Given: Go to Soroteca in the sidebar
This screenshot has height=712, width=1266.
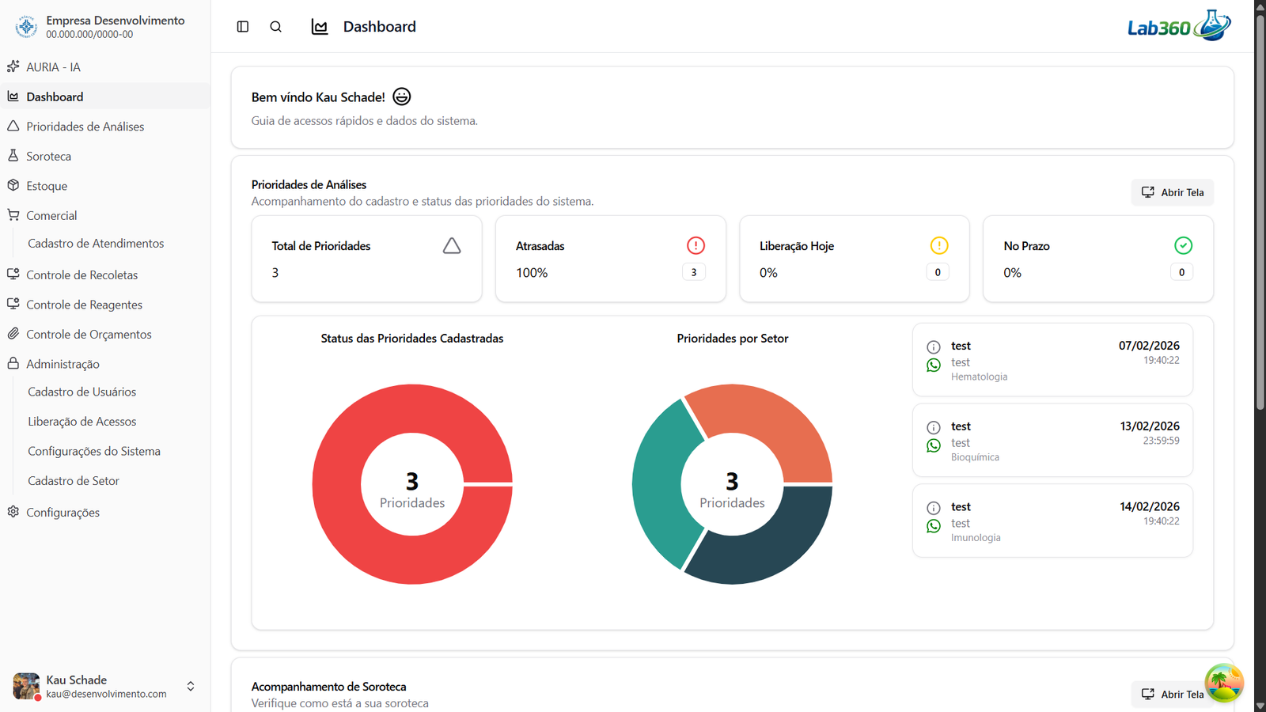Looking at the screenshot, I should [48, 157].
